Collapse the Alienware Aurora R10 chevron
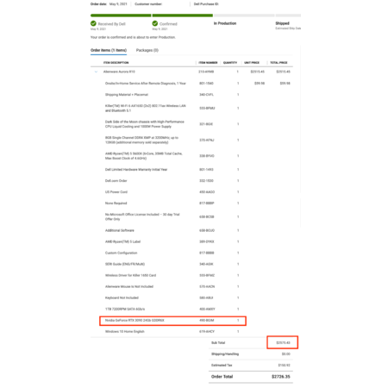388x388 pixels. (x=96, y=72)
